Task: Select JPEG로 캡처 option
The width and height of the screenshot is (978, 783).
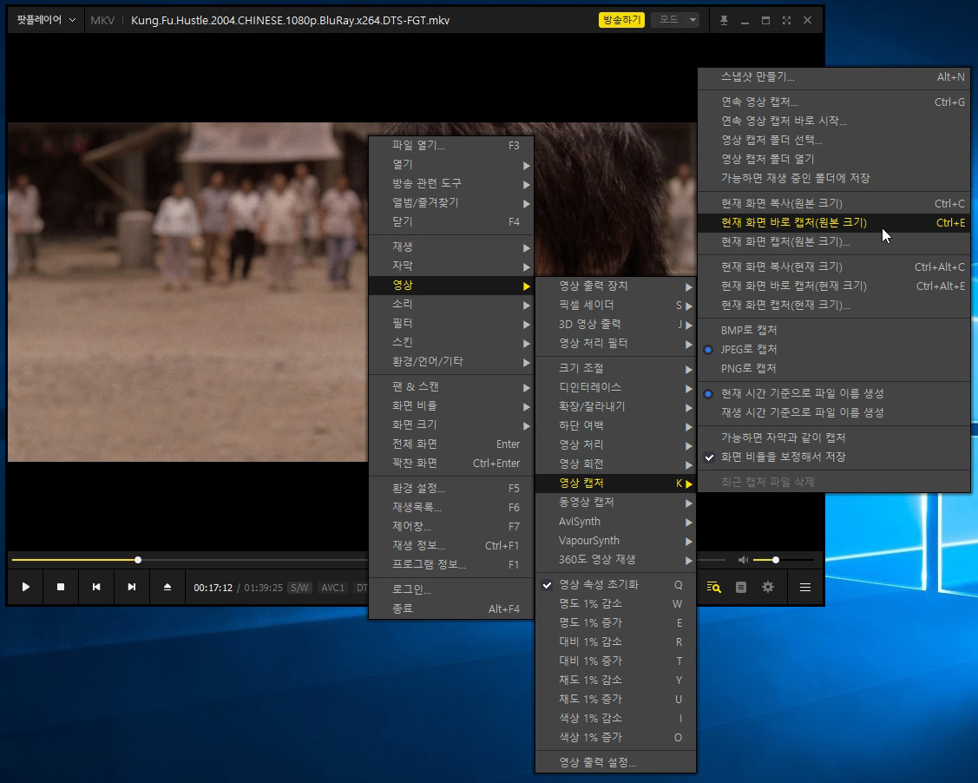Action: coord(834,349)
